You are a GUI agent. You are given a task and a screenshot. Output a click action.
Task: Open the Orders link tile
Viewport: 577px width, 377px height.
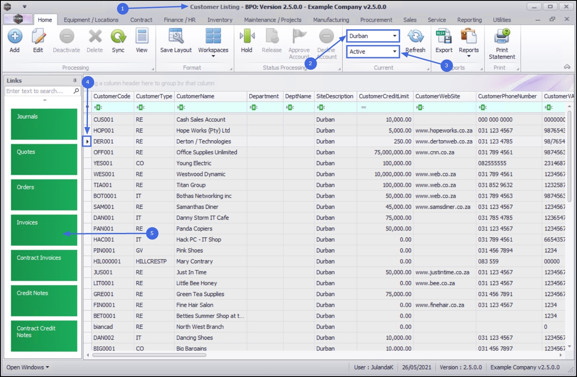point(44,195)
